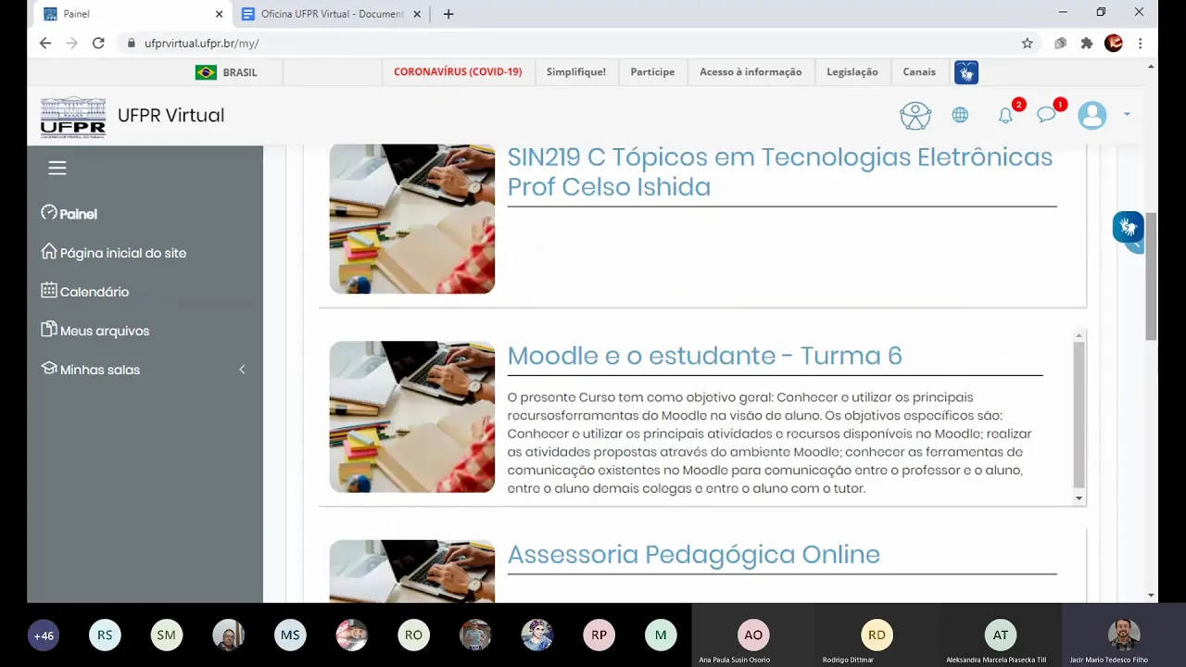Image resolution: width=1186 pixels, height=667 pixels.
Task: Close Oficina UFPR Virtual tab
Action: click(417, 14)
